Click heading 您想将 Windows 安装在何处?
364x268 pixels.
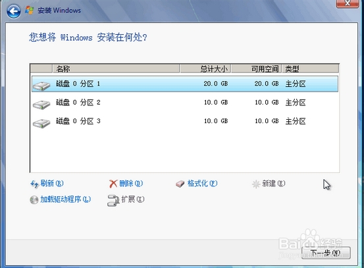[88, 37]
